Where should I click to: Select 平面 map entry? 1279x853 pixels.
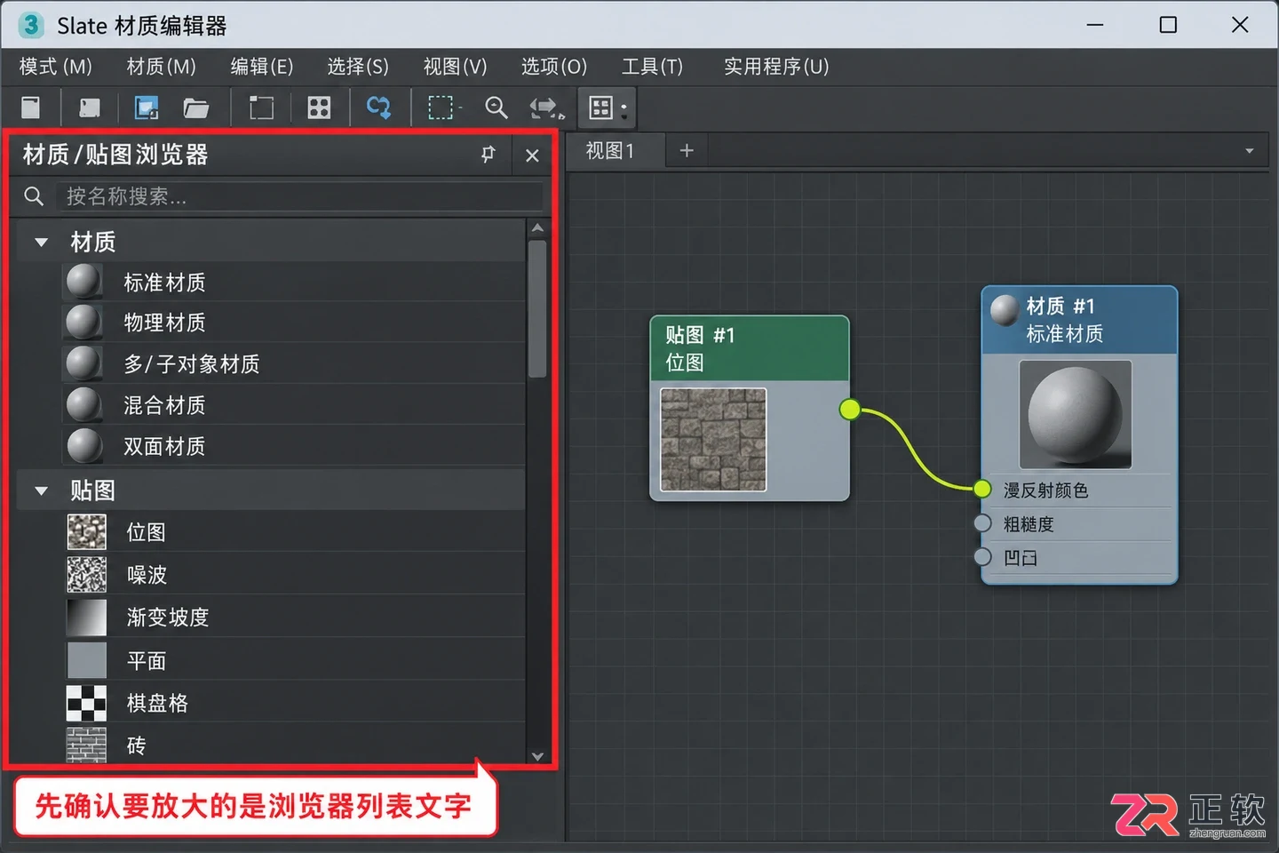coord(293,660)
